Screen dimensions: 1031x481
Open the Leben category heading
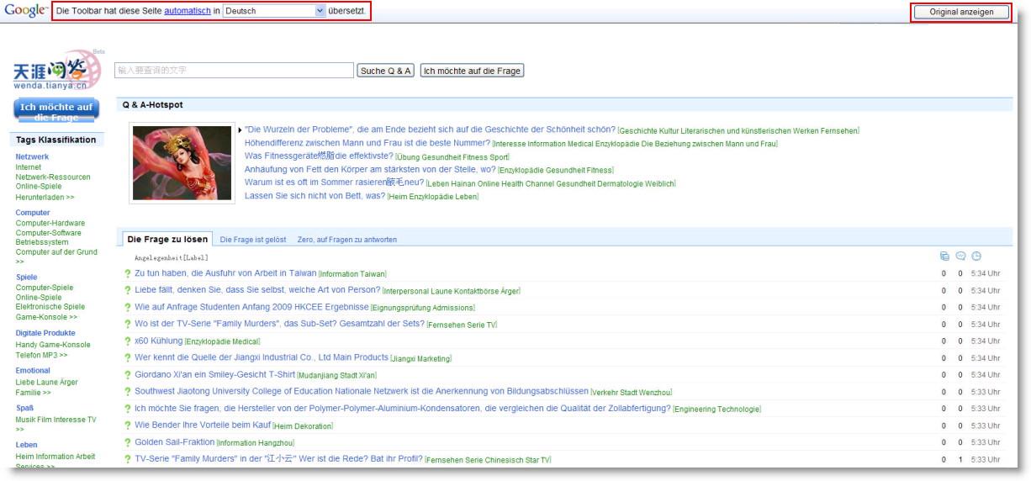click(x=26, y=445)
